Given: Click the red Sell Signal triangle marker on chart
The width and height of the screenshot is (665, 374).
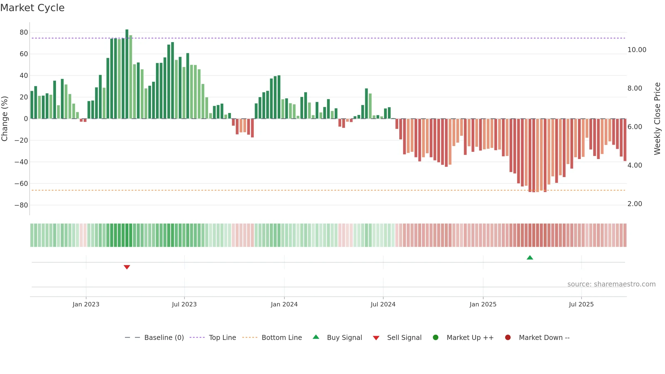Looking at the screenshot, I should (127, 267).
